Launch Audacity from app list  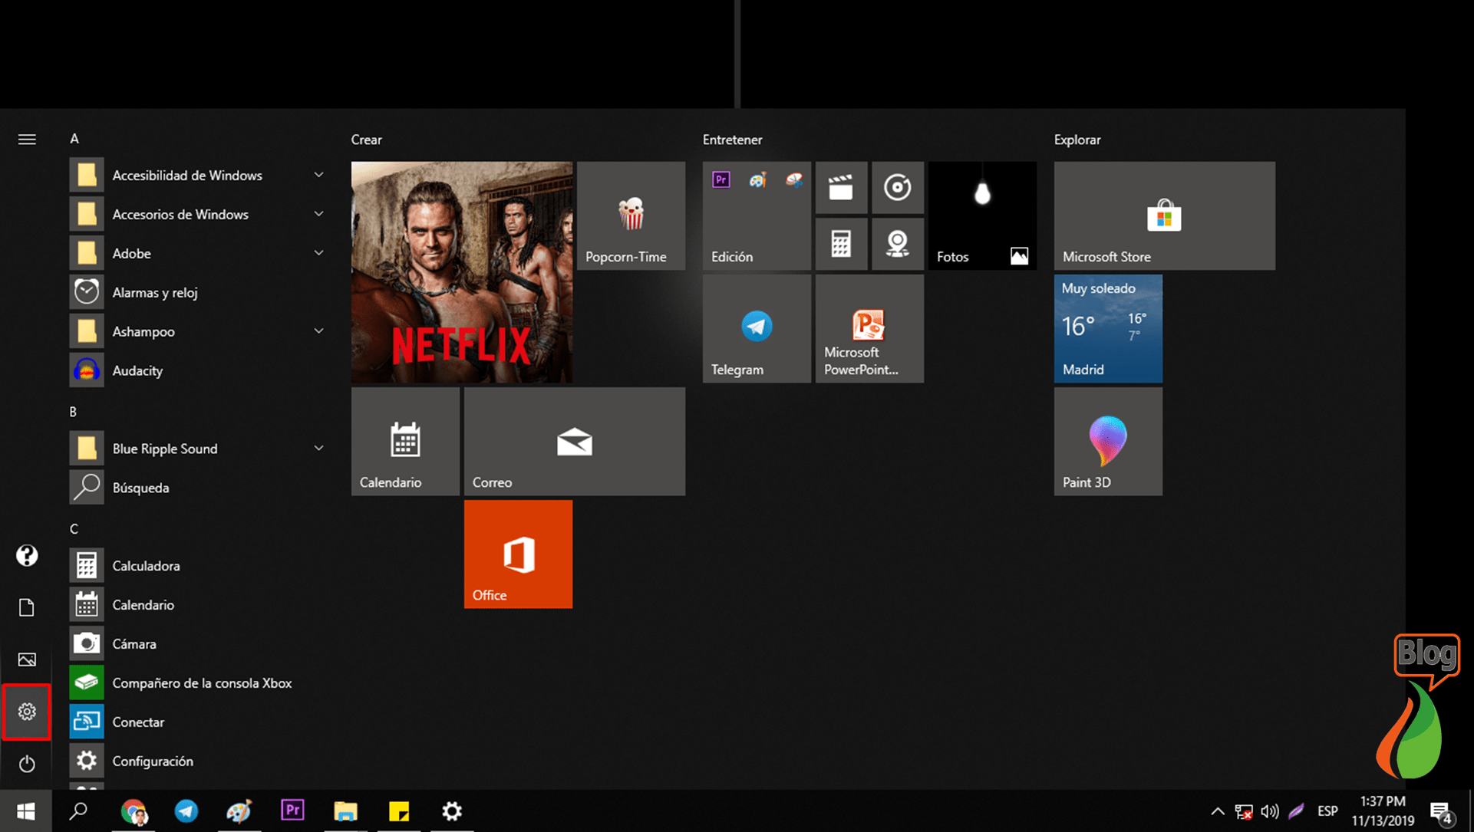point(200,370)
